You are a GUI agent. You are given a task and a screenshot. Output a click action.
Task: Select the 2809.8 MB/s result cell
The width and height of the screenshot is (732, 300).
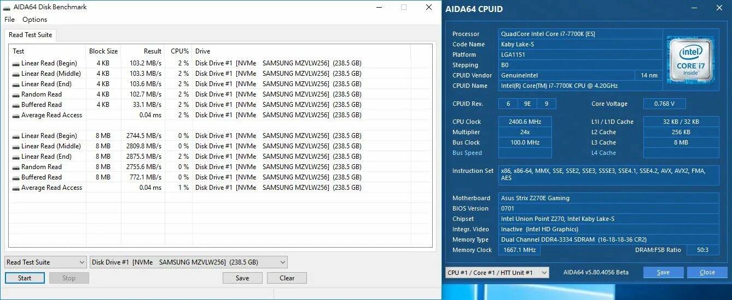(x=144, y=146)
